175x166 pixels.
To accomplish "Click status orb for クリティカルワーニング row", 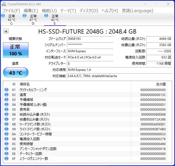I will [x=6, y=90].
